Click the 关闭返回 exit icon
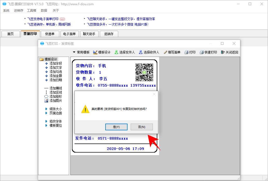The image size is (268, 181). (x=223, y=52)
